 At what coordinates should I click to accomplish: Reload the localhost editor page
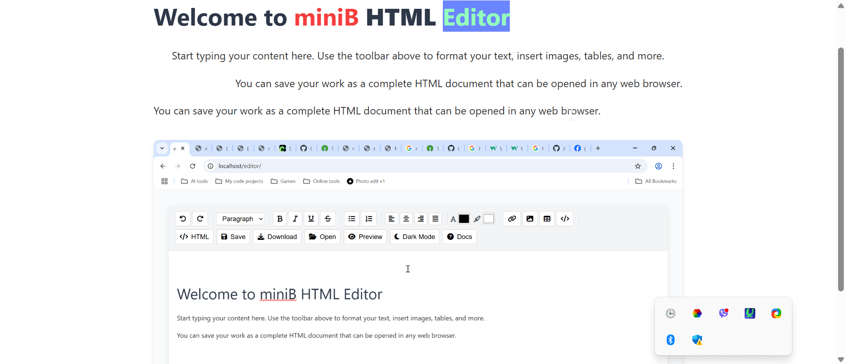click(193, 166)
